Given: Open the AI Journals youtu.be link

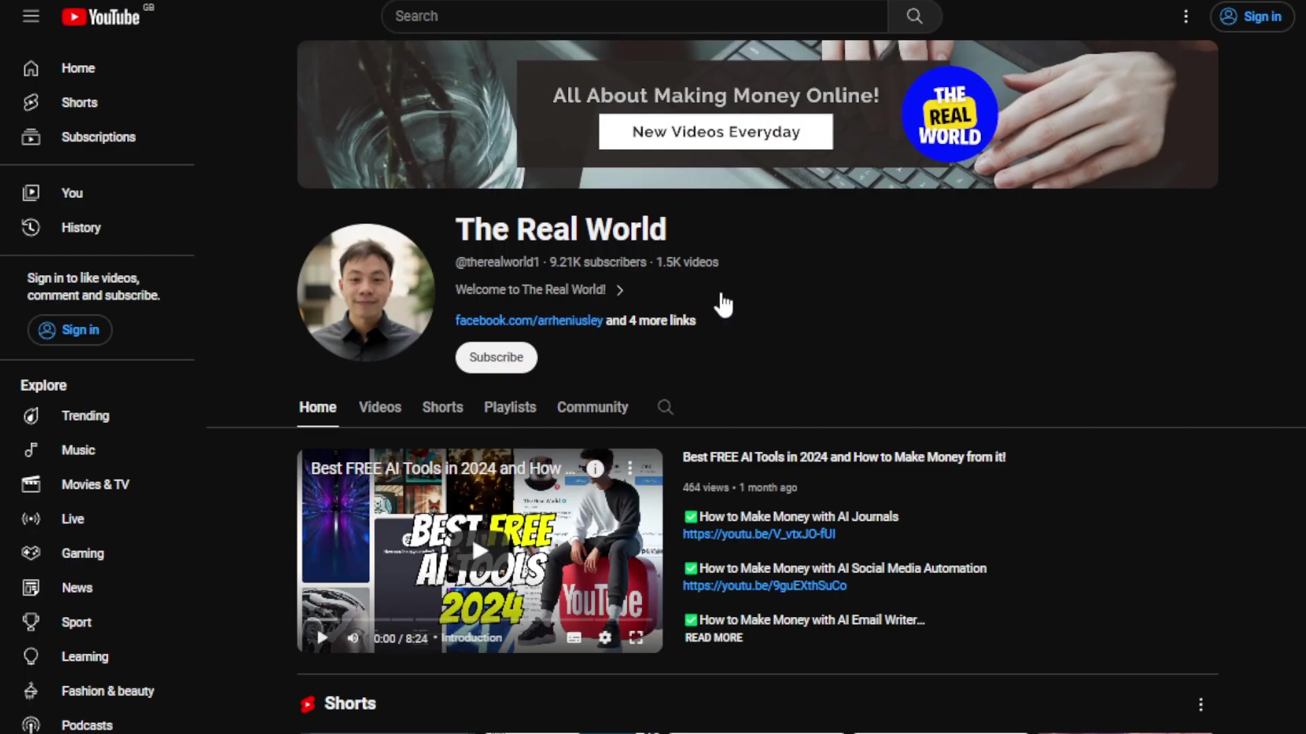Looking at the screenshot, I should tap(759, 534).
